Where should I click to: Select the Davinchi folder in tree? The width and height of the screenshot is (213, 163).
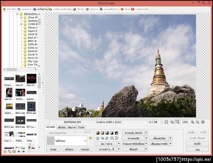32,51
